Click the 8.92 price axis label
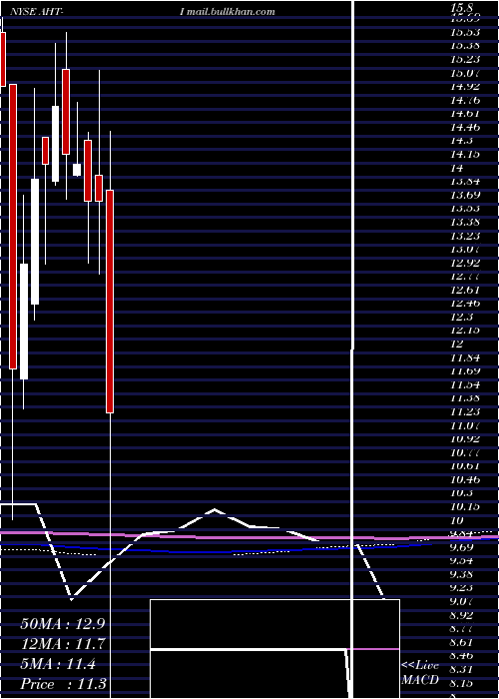The image size is (499, 699). coord(463,616)
